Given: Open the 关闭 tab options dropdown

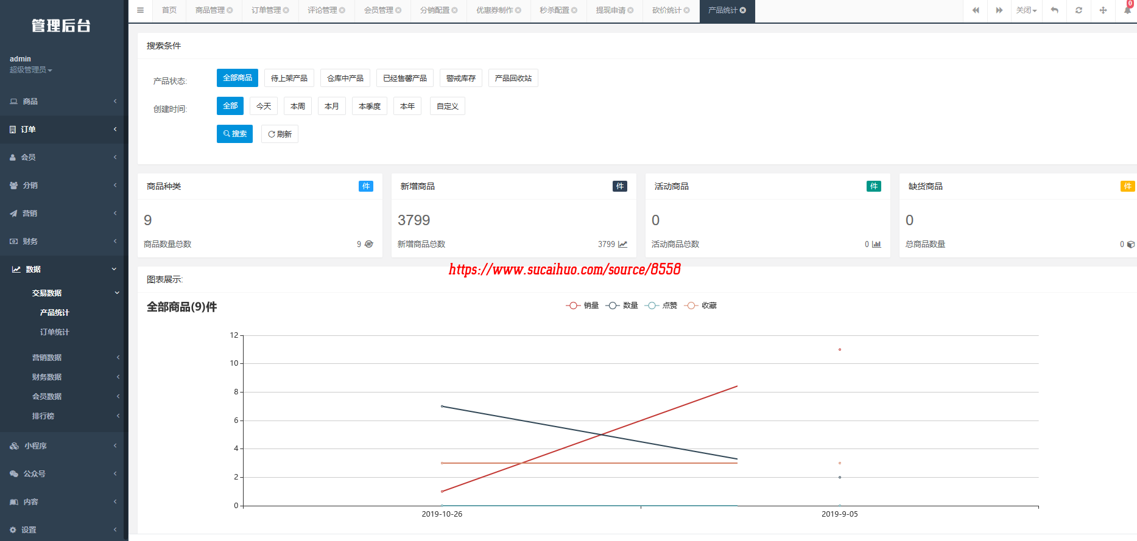Looking at the screenshot, I should tap(1026, 10).
